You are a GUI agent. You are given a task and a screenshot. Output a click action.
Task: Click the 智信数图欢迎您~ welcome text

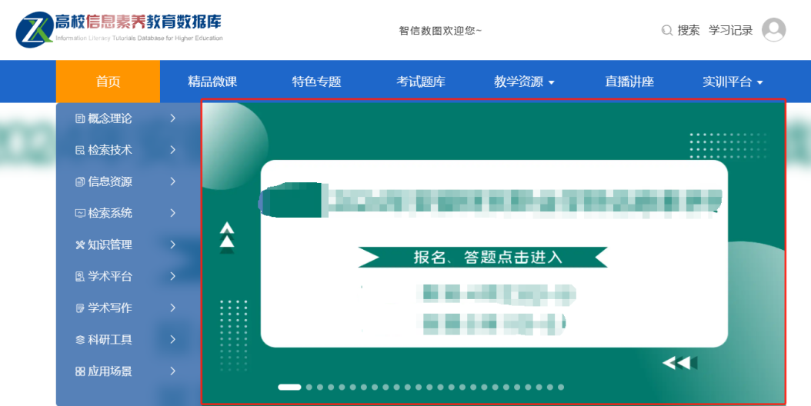[x=440, y=31]
